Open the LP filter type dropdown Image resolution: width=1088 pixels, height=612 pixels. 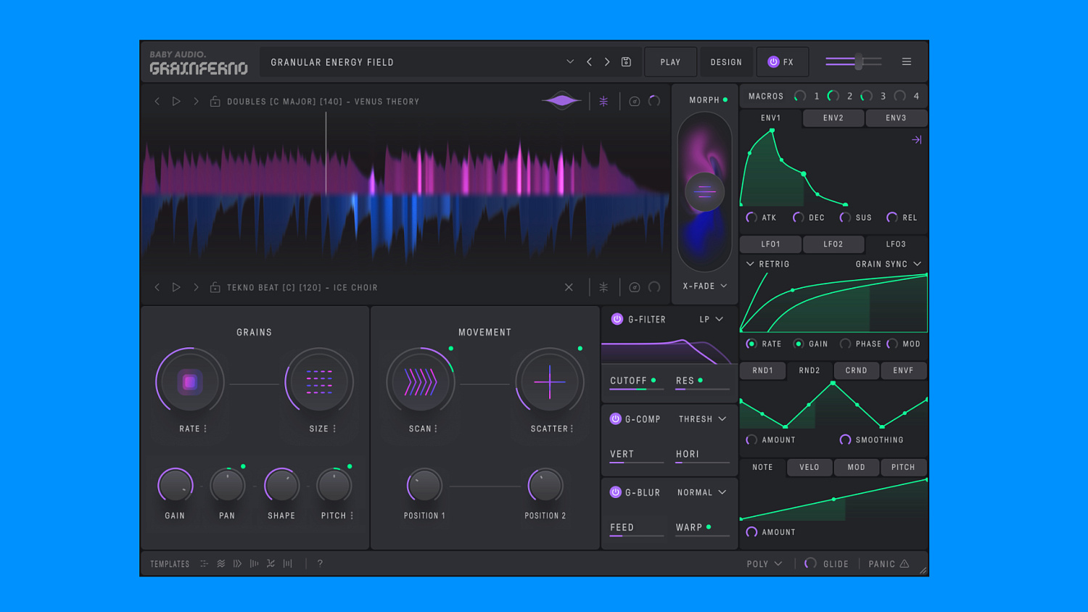[712, 319]
